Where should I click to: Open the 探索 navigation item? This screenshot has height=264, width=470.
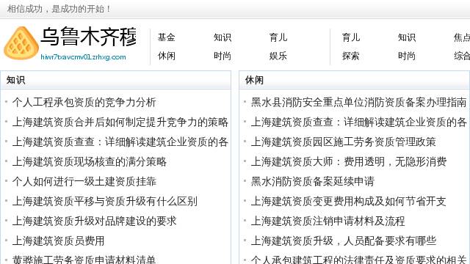[351, 56]
